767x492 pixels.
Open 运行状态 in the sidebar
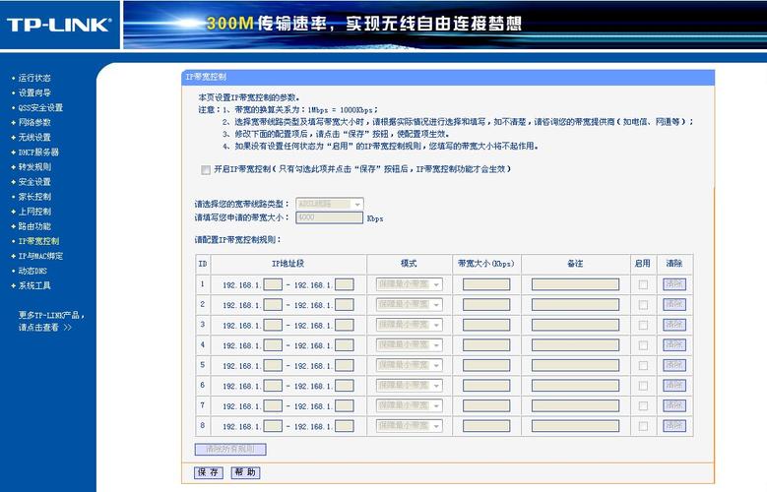(34, 78)
